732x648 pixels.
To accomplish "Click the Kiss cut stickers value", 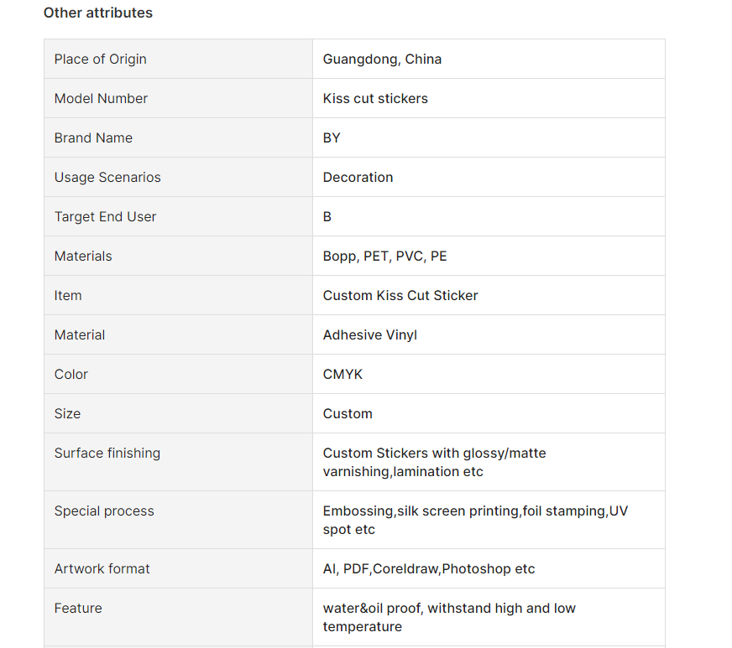I will coord(375,98).
